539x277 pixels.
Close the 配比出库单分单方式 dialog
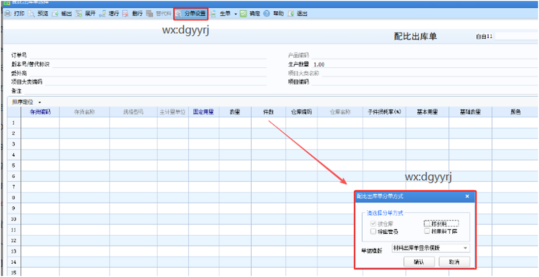[x=467, y=196]
